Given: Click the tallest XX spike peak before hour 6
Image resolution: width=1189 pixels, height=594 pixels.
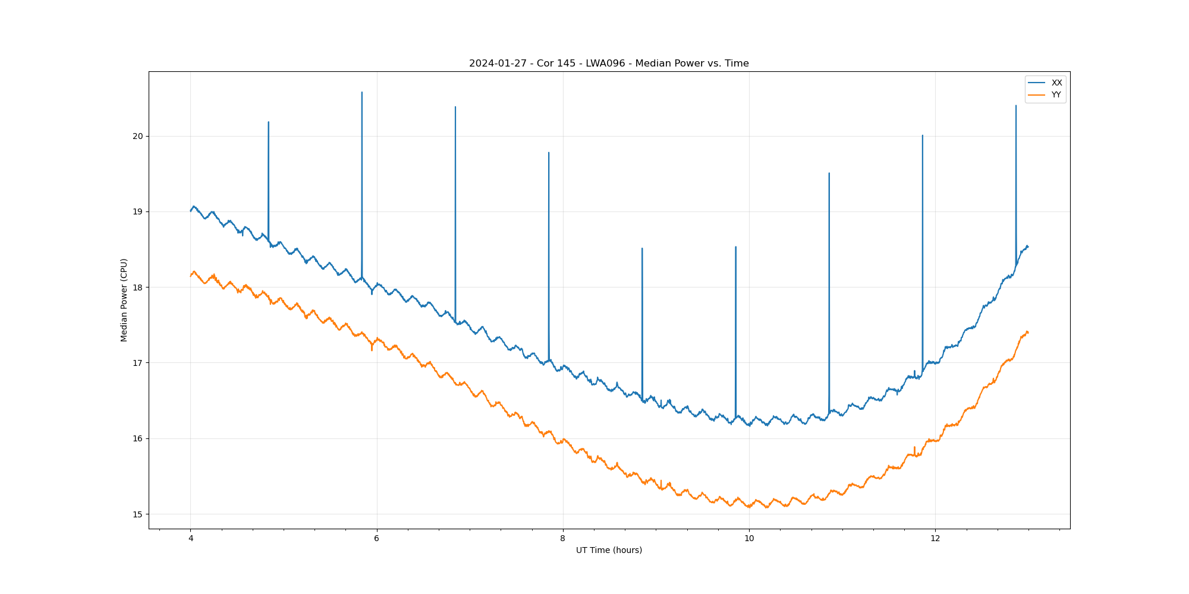Looking at the screenshot, I should click(362, 93).
